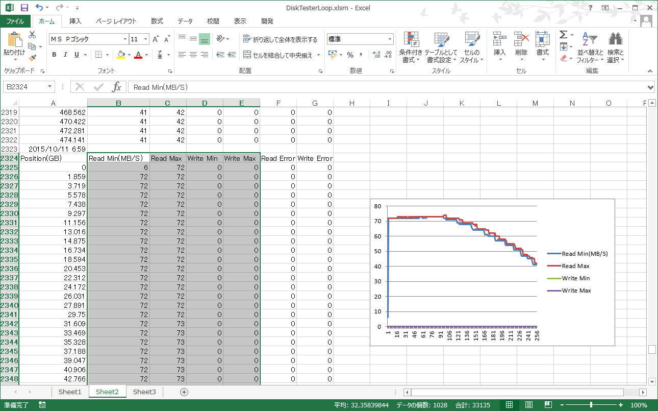Image resolution: width=658 pixels, height=411 pixels.
Task: Open Sort and Filter tool
Action: pyautogui.click(x=590, y=48)
